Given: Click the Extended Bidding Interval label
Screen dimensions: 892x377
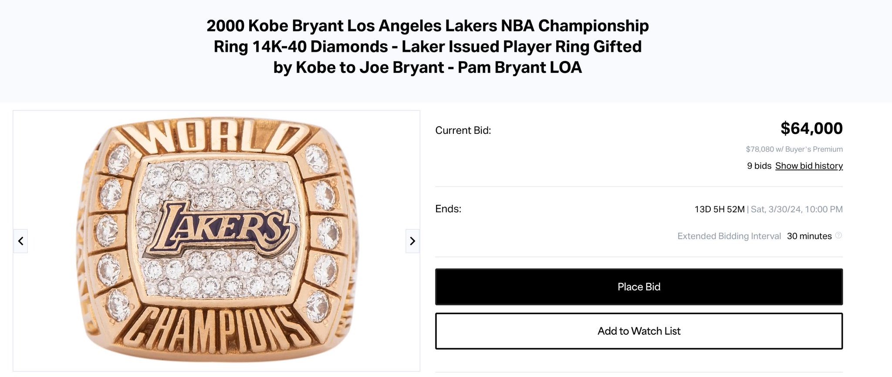Looking at the screenshot, I should pyautogui.click(x=729, y=236).
